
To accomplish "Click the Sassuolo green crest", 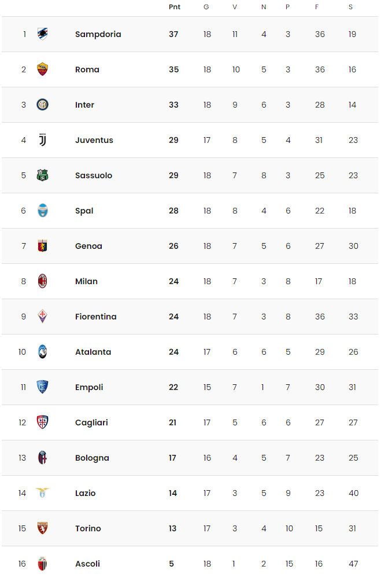I will coord(42,175).
